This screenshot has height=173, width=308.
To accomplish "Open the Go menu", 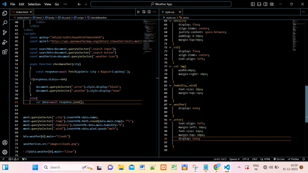I will pos(57,4).
